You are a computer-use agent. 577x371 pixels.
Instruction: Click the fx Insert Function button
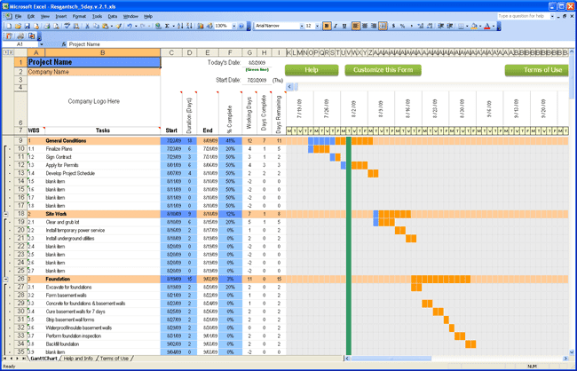pos(64,44)
